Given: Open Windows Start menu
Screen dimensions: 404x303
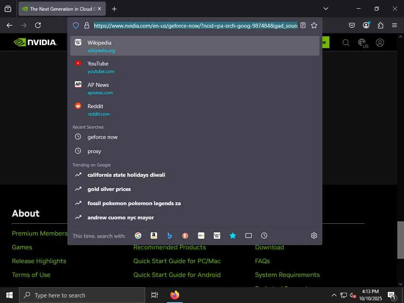Looking at the screenshot, I should 9,295.
